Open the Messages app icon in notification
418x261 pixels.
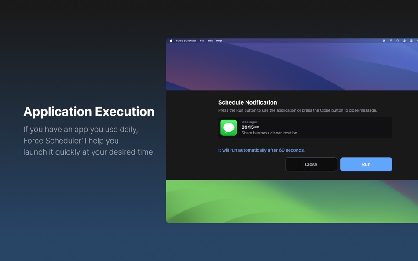click(228, 127)
